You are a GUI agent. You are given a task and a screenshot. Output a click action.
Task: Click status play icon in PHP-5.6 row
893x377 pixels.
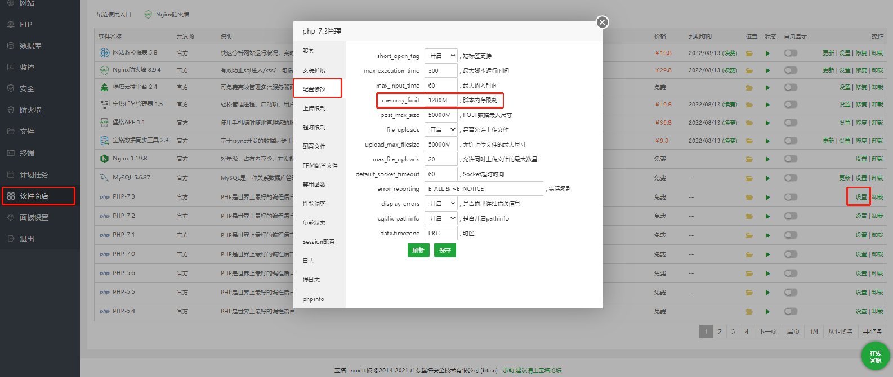pyautogui.click(x=767, y=273)
